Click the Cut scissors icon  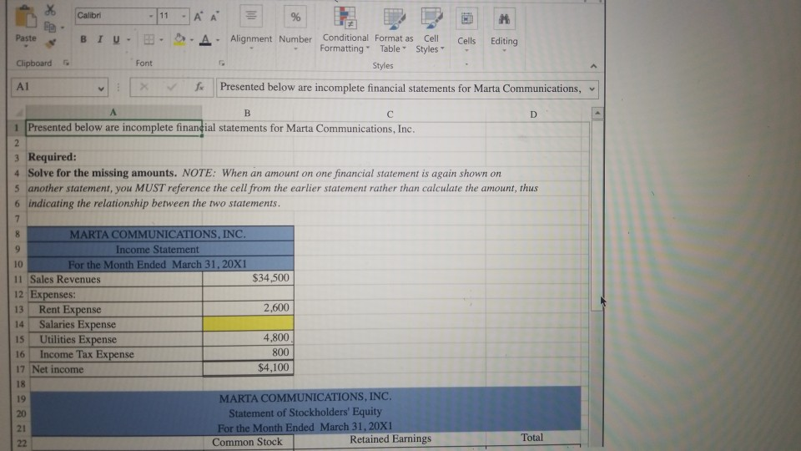click(50, 9)
